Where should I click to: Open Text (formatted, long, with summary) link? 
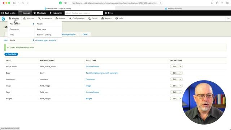[102, 73]
